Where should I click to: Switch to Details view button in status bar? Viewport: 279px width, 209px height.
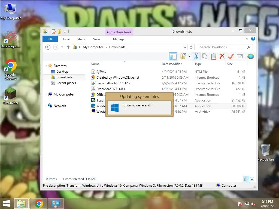coord(246,179)
